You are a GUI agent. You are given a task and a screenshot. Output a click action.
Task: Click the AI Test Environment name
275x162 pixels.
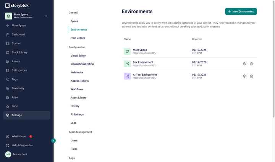pos(145,75)
